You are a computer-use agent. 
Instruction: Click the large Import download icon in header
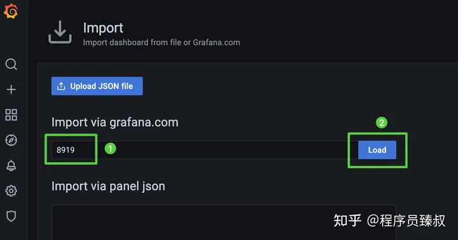(x=60, y=32)
